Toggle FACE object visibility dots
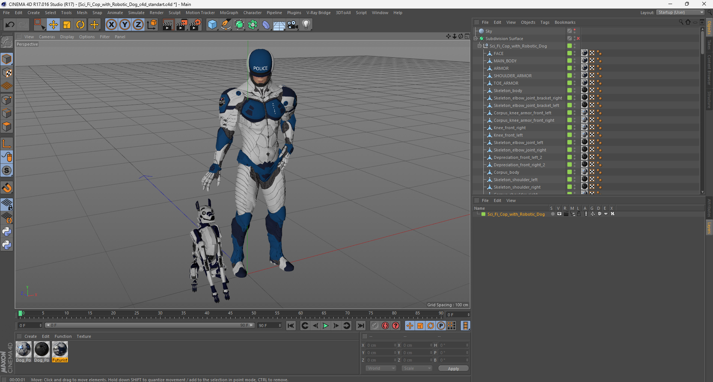This screenshot has height=382, width=713. [x=575, y=53]
